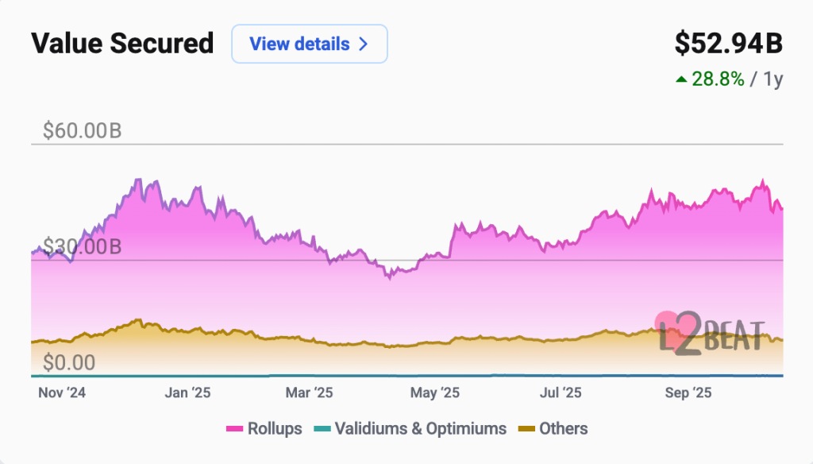Select the Nov '24 timeline label
The image size is (813, 464).
tap(62, 392)
